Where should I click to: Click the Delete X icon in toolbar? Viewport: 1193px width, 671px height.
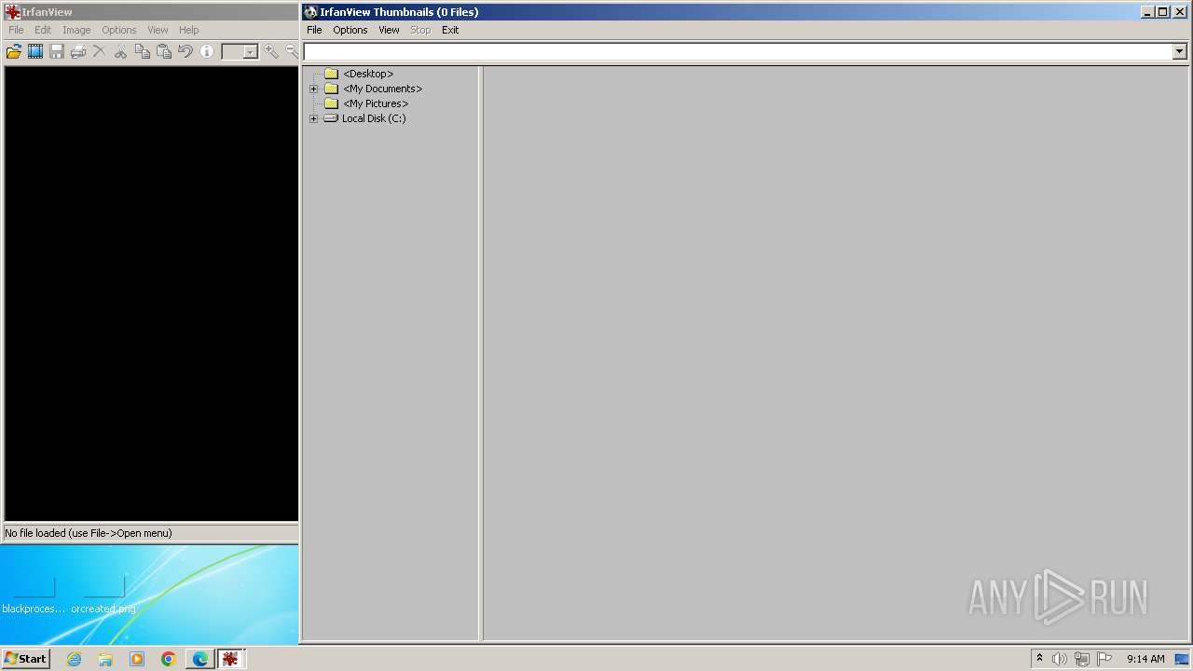pyautogui.click(x=99, y=51)
